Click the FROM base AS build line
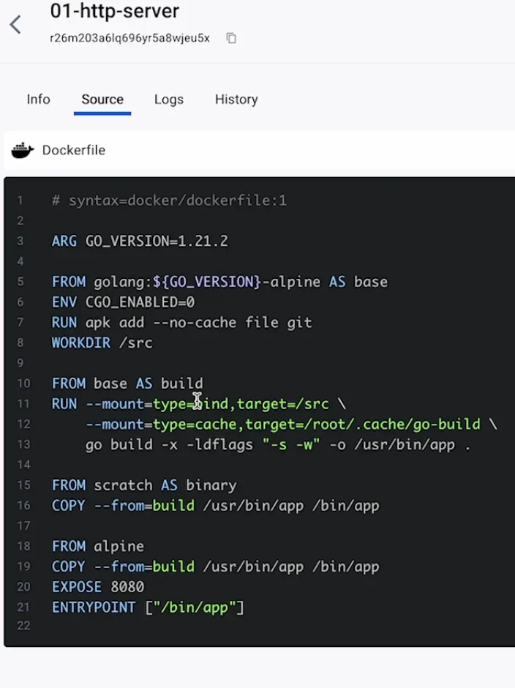Image resolution: width=515 pixels, height=688 pixels. [128, 384]
